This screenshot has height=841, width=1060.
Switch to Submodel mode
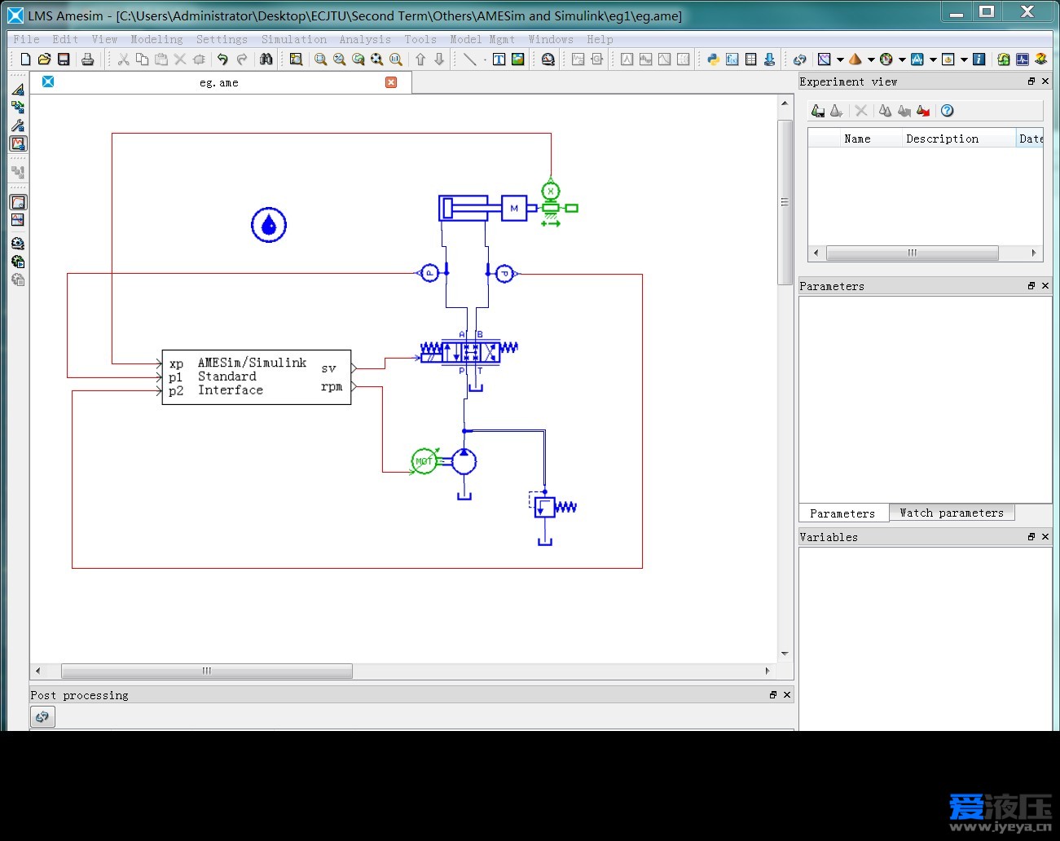click(x=18, y=108)
